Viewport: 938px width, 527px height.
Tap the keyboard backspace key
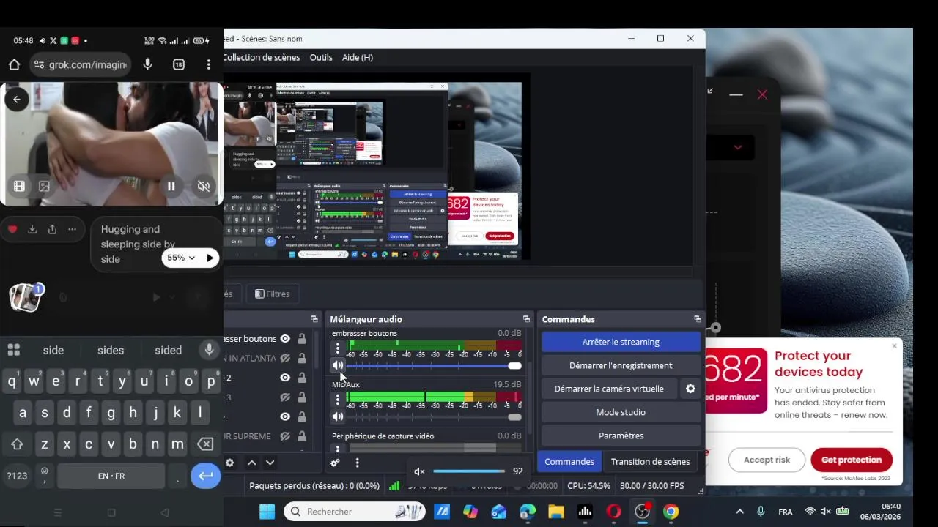click(206, 444)
